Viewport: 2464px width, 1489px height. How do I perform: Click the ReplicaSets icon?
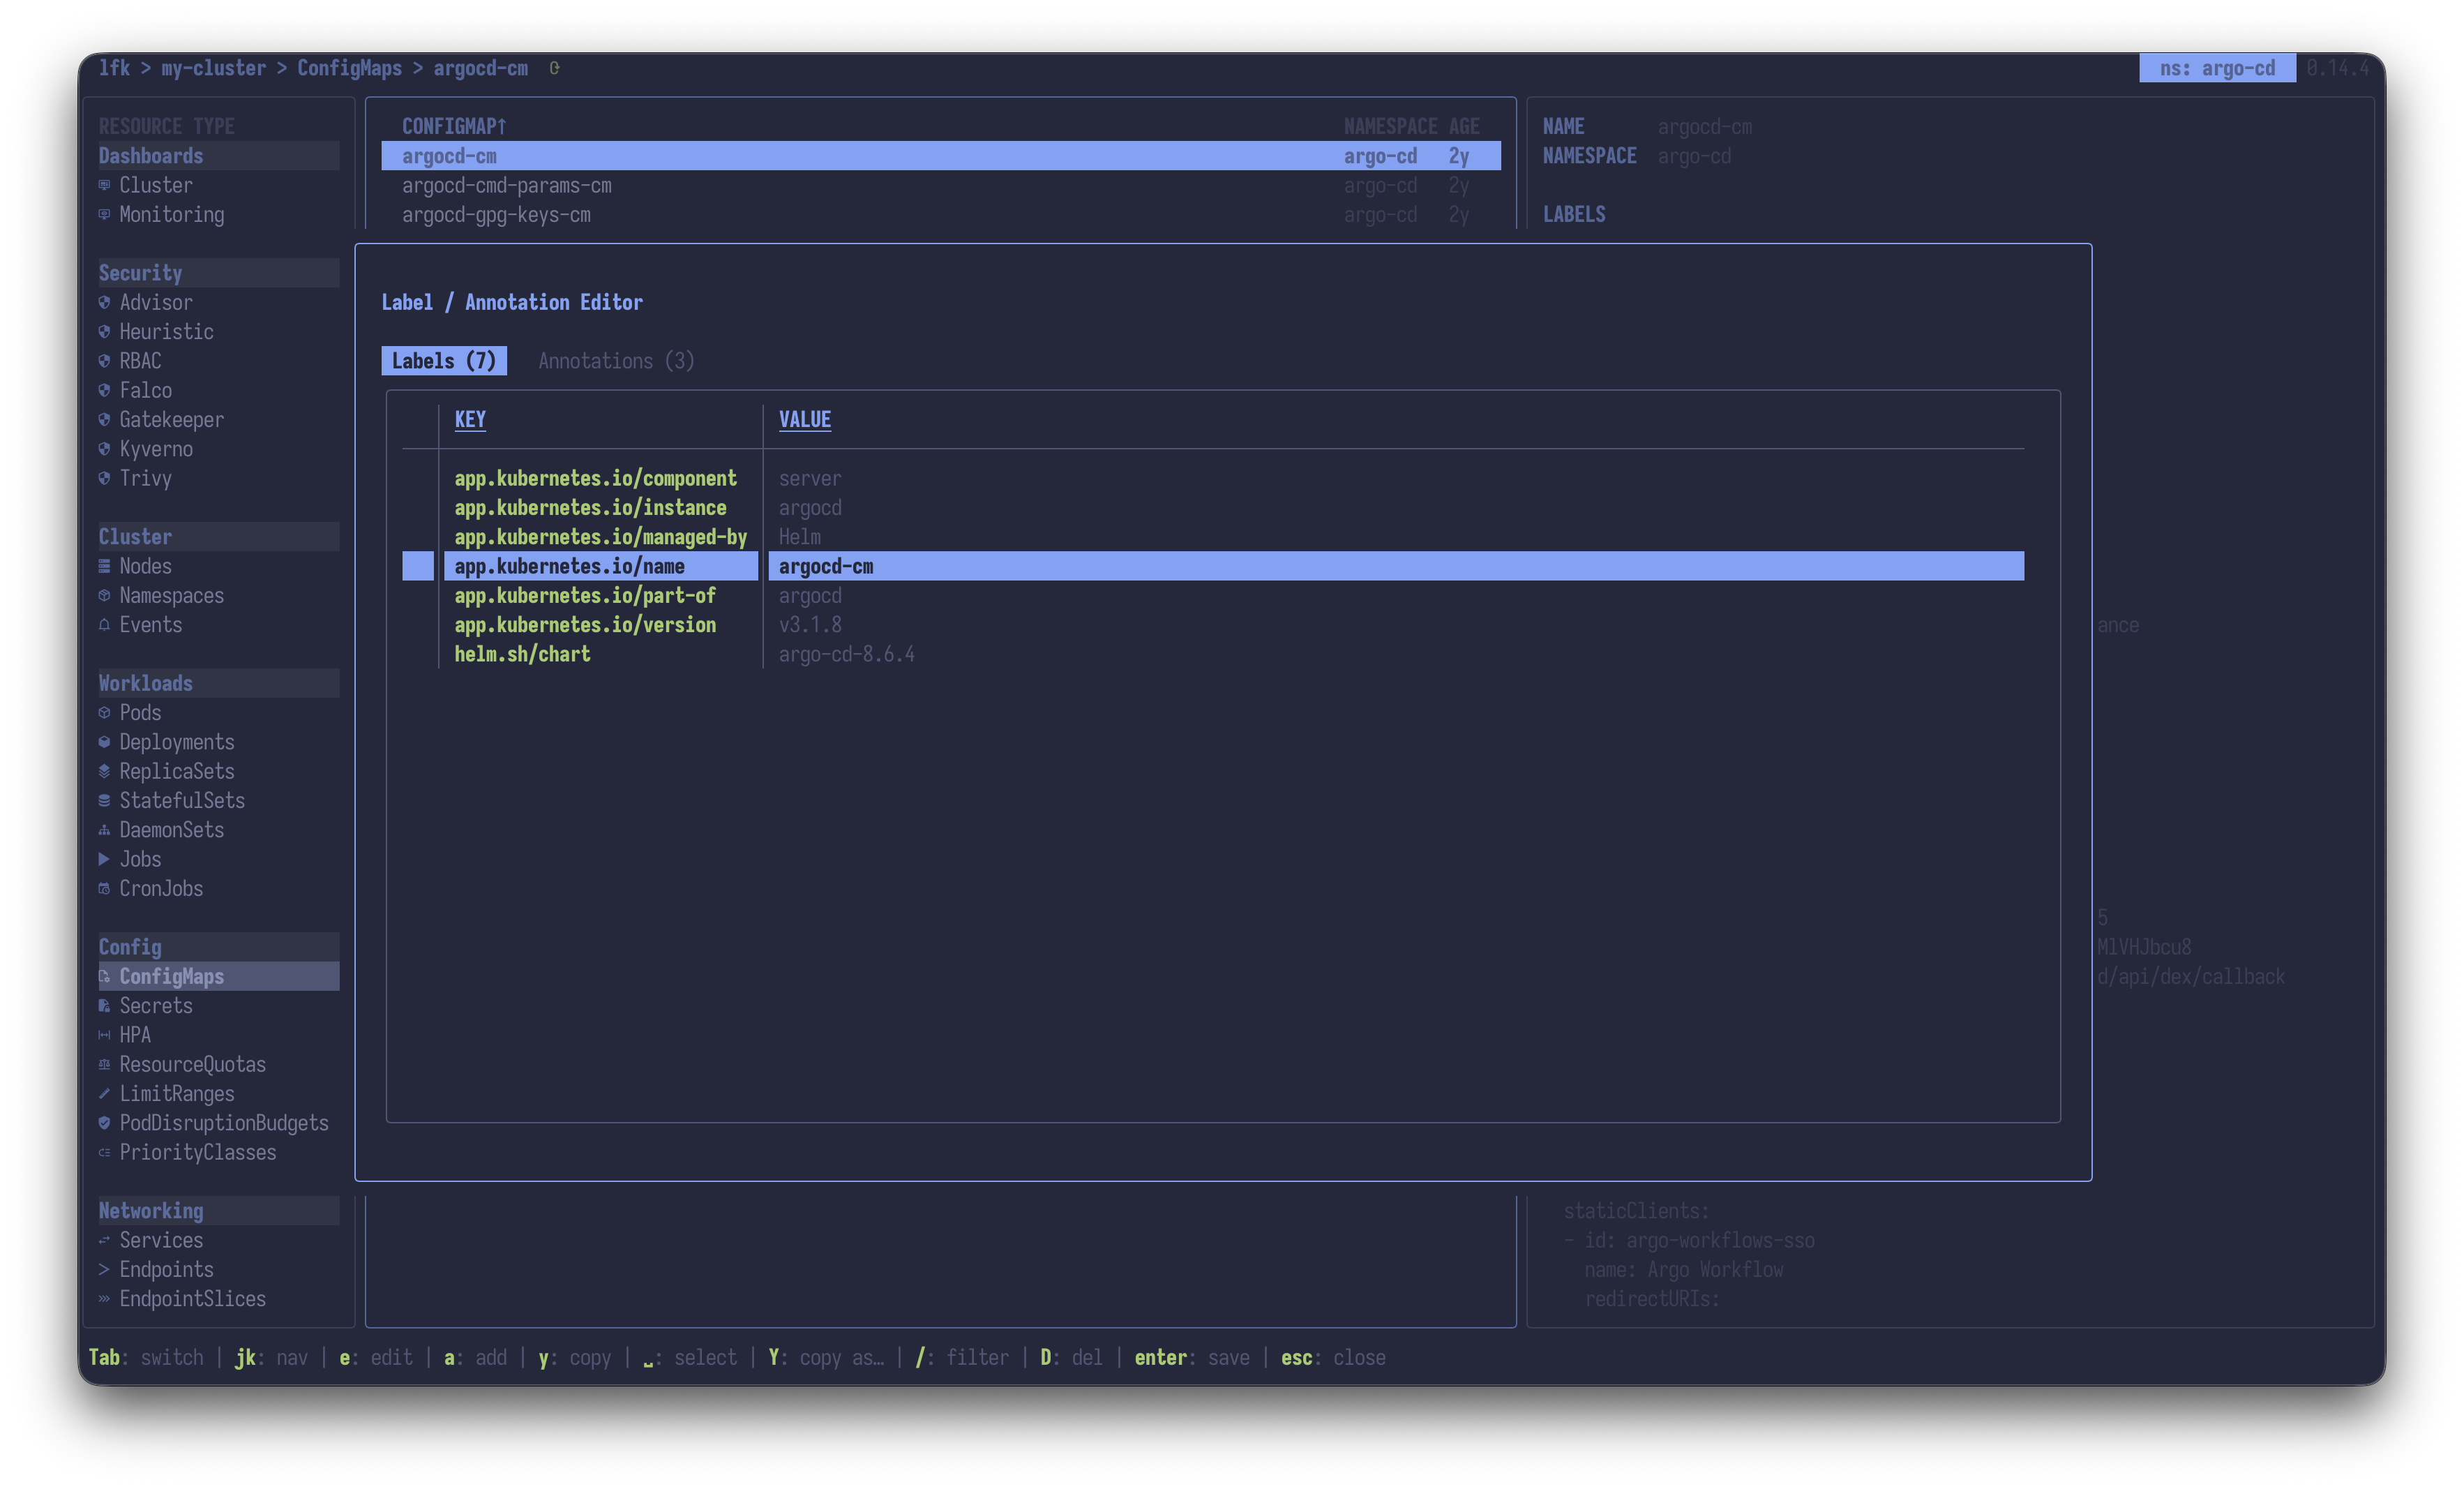point(104,771)
